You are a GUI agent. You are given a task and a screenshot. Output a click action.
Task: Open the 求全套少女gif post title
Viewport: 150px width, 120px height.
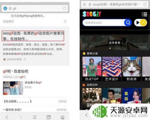point(33,82)
